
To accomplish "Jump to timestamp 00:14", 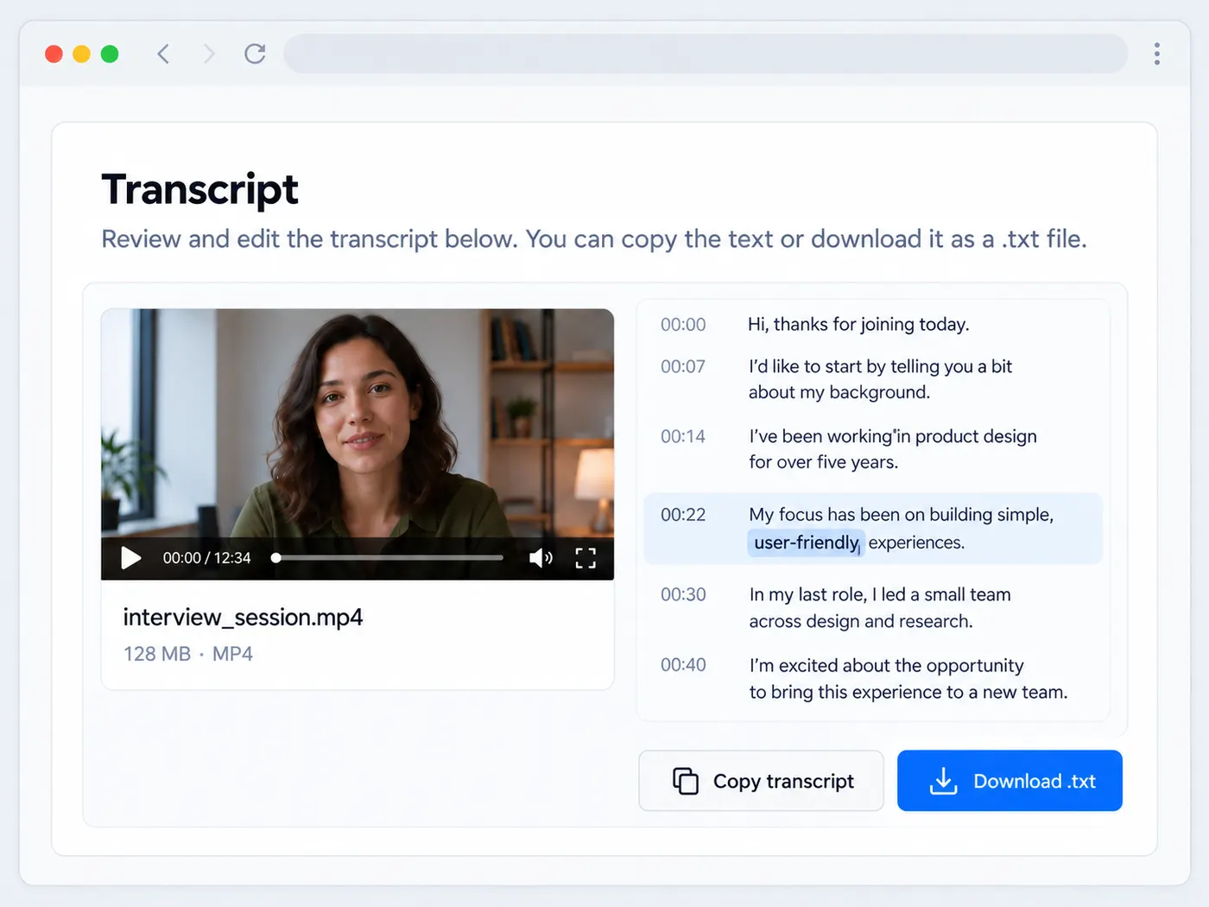I will coord(683,436).
